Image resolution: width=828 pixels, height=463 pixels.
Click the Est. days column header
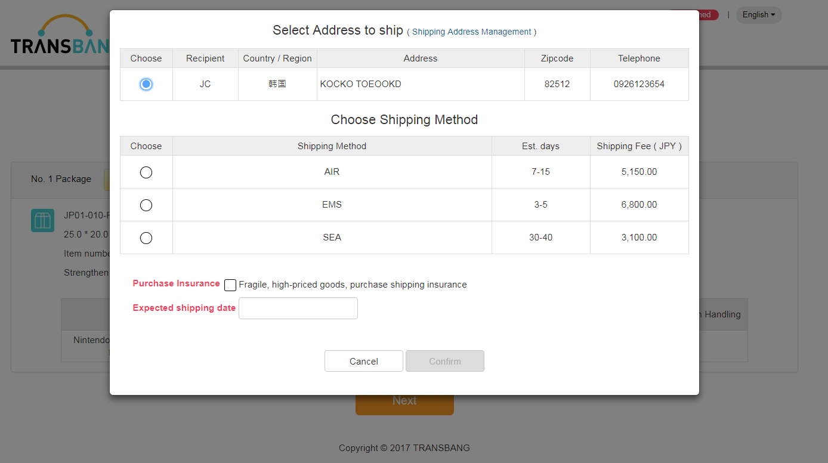[x=541, y=146]
